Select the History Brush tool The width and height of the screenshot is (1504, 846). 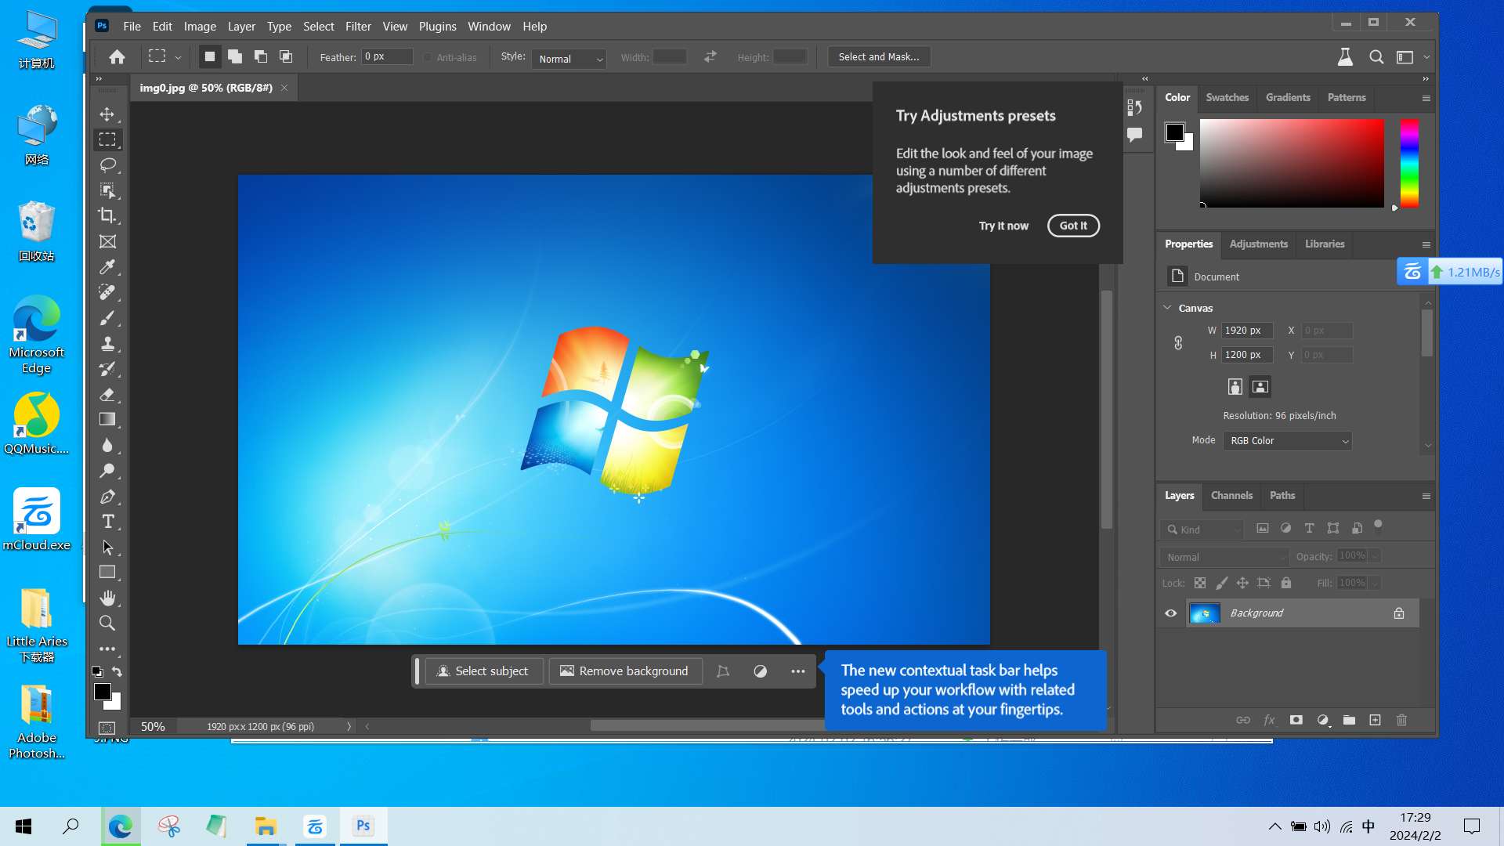pos(107,369)
